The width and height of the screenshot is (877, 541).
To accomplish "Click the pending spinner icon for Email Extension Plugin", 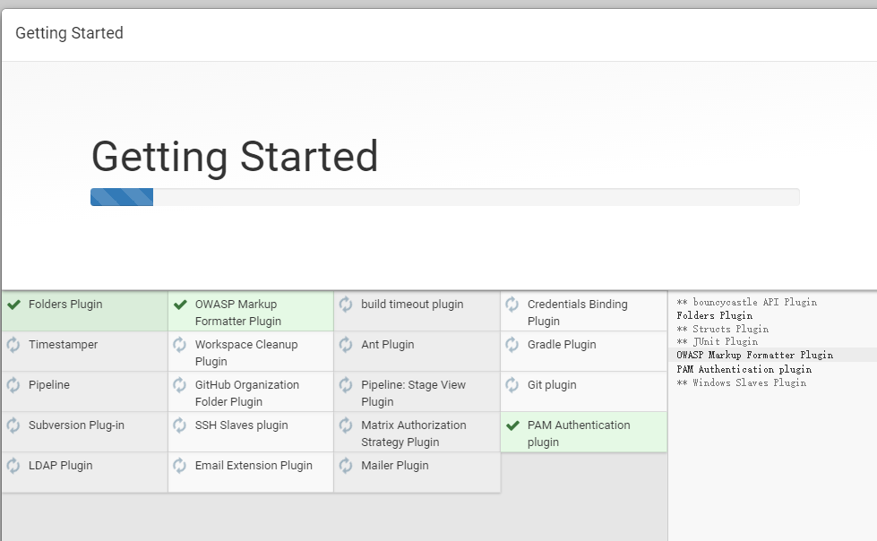I will click(179, 465).
